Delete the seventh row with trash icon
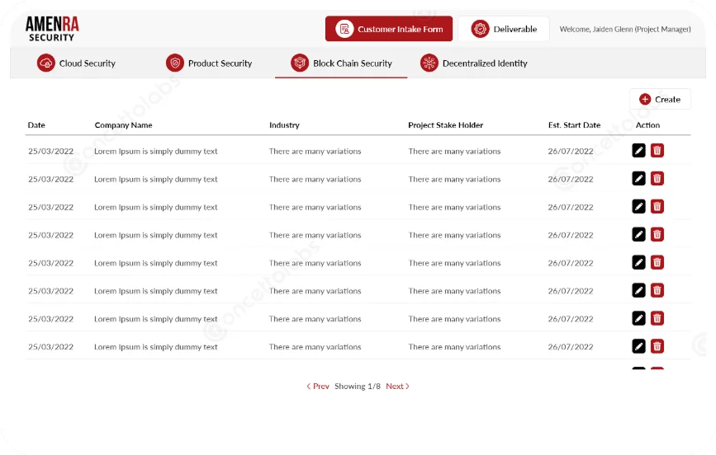 point(657,318)
